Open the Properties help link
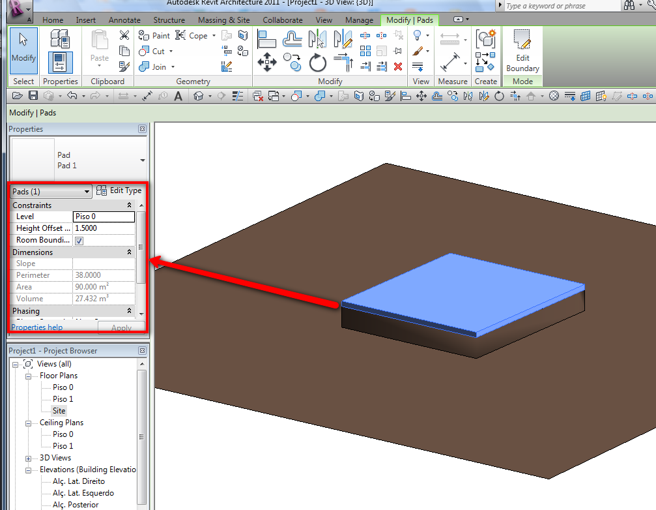 point(37,327)
